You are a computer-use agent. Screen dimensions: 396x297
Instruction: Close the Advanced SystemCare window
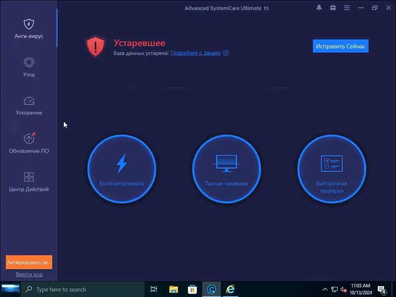click(x=388, y=8)
